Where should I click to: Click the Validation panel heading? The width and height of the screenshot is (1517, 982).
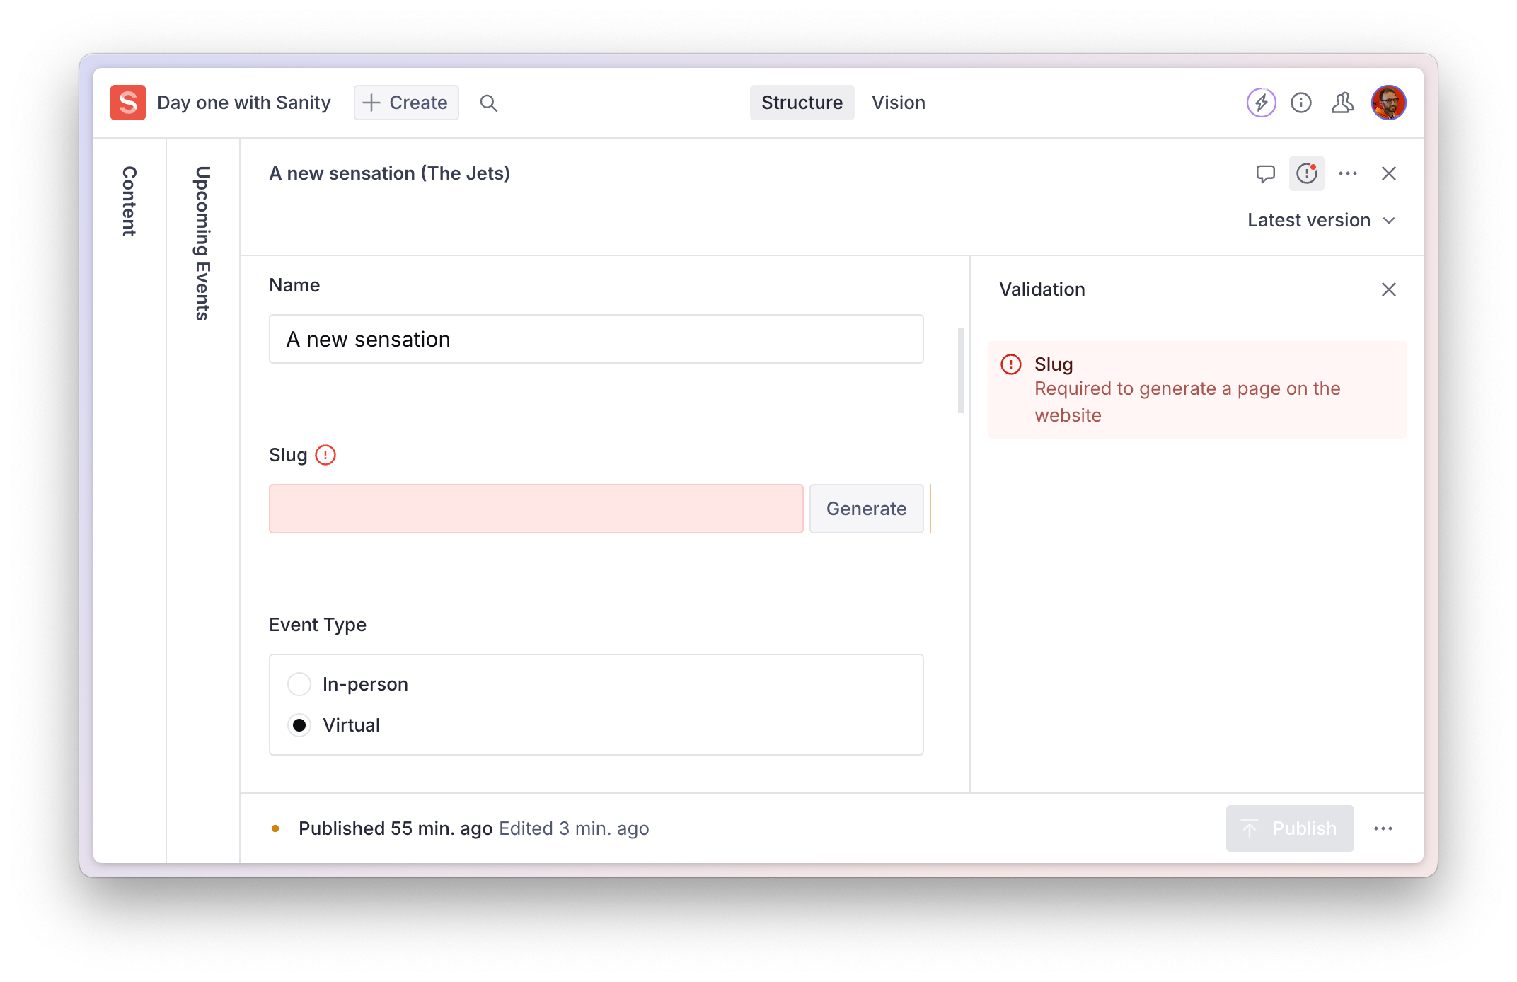(1042, 289)
